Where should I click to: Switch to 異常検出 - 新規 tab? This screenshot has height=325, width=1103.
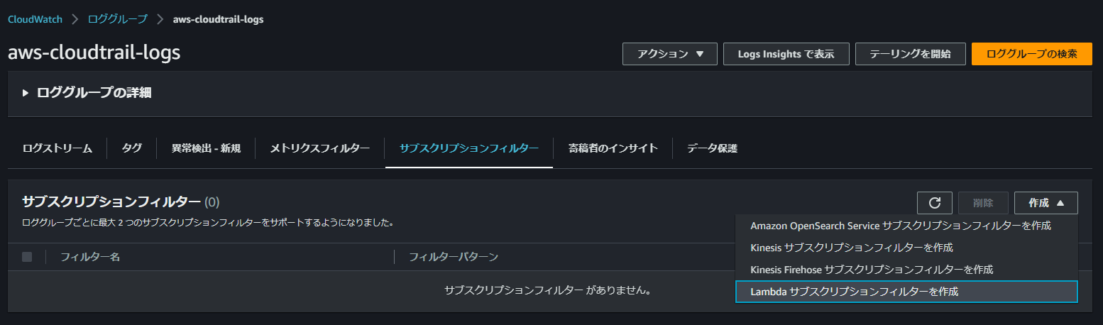point(206,148)
